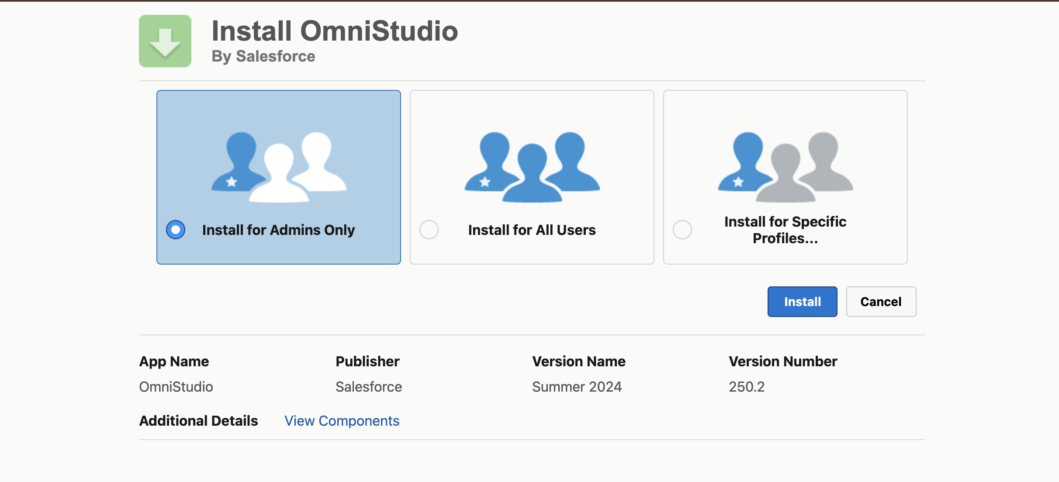Click the Install OmniStudio heading
The height and width of the screenshot is (482, 1059).
335,31
